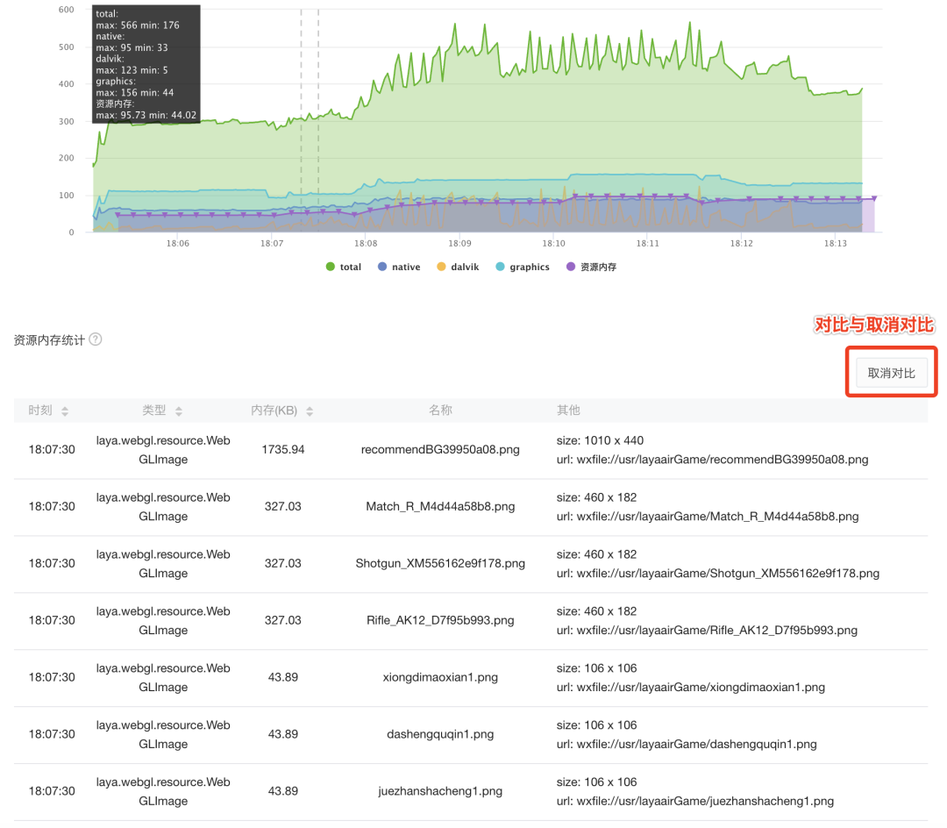Click Shotgun_XM556162e9f178.png row name

tap(440, 564)
